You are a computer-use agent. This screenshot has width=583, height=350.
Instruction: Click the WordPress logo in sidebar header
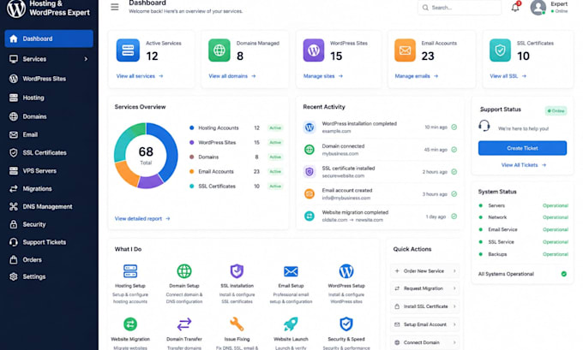click(x=16, y=9)
